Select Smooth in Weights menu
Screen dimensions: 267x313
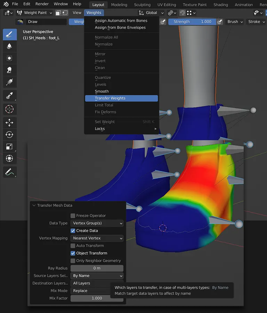(x=121, y=91)
